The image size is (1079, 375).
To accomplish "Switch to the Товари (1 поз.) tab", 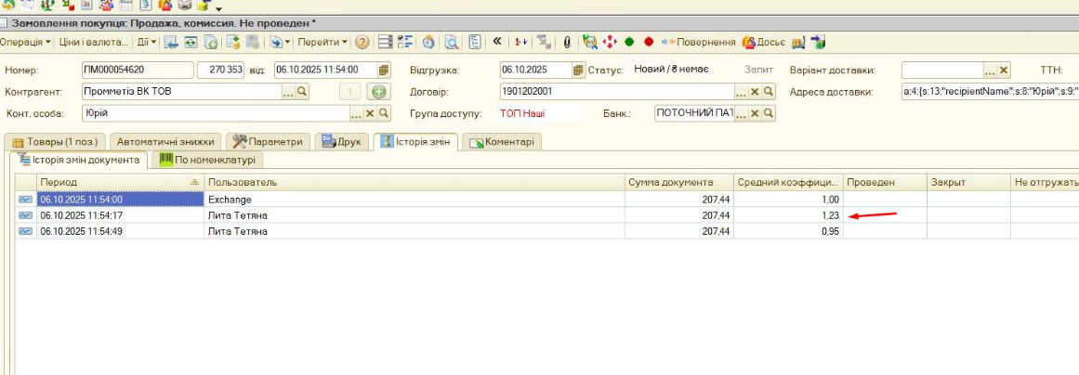I will pos(54,142).
